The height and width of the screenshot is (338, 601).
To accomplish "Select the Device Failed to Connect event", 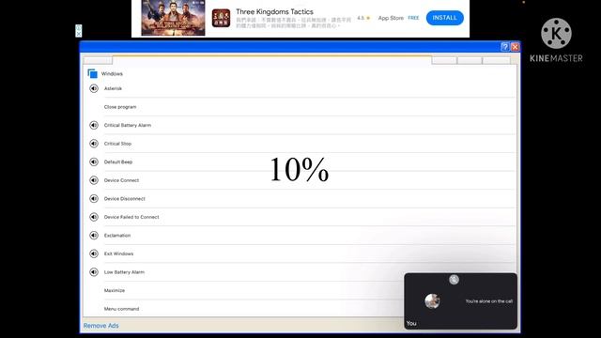I will point(131,217).
